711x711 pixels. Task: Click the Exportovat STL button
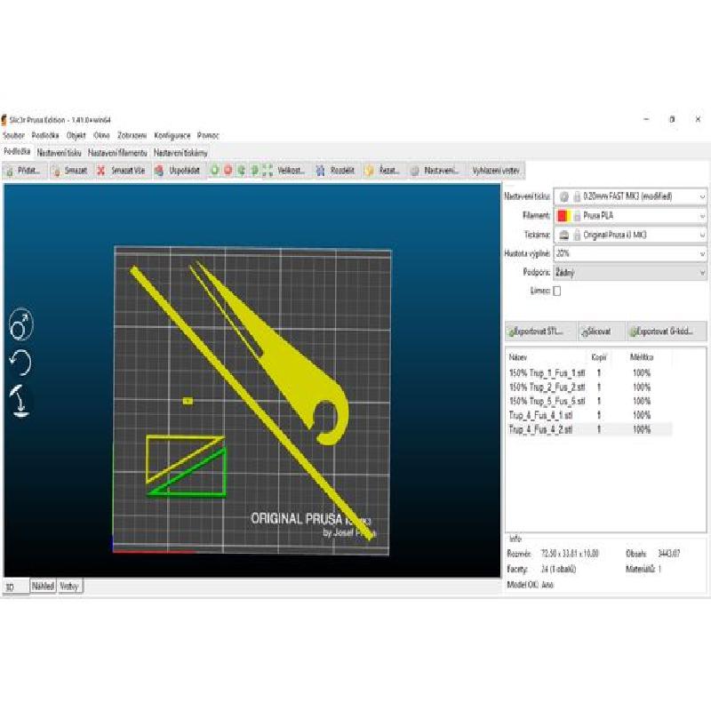pos(540,332)
